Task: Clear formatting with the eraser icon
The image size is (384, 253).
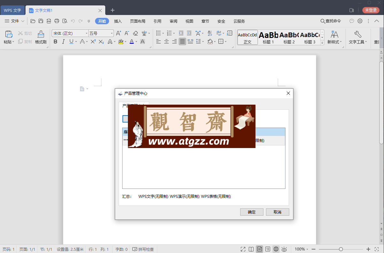Action: 135,33
